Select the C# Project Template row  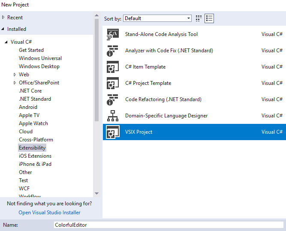click(194, 83)
